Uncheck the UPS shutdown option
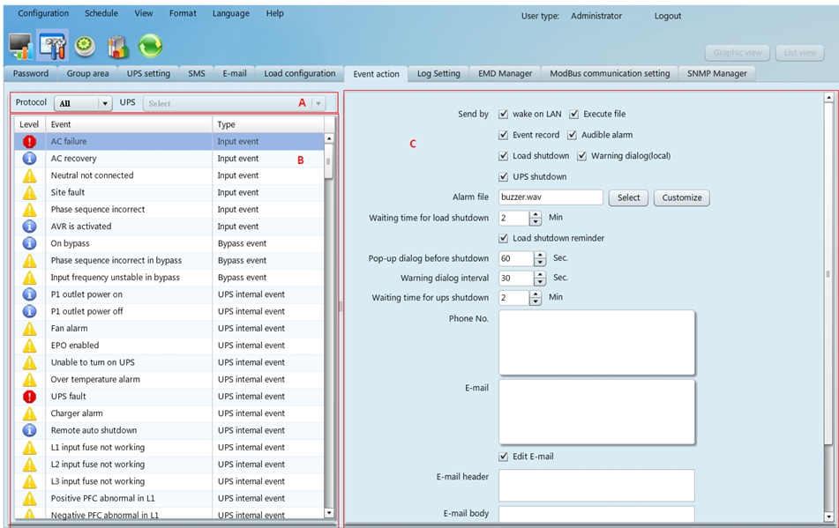The image size is (839, 528). point(503,176)
